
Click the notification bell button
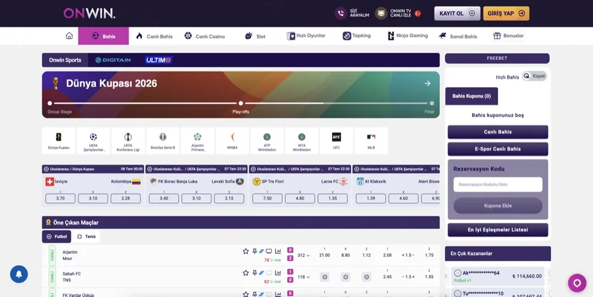(19, 274)
